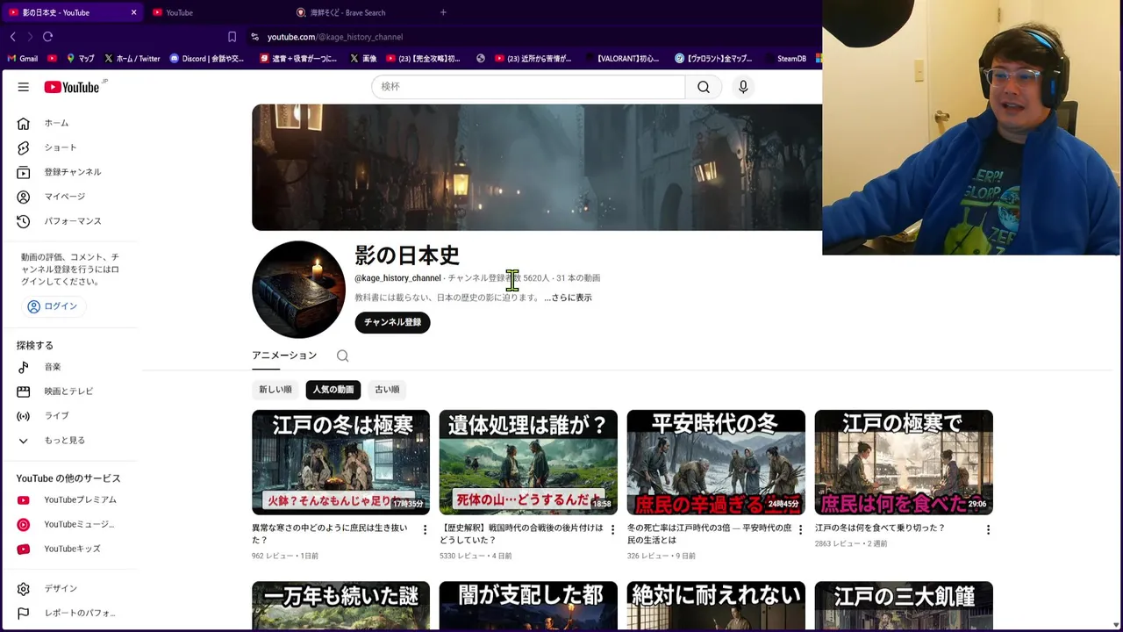Image resolution: width=1123 pixels, height=632 pixels.
Task: Sort videos by 古い順
Action: [387, 390]
